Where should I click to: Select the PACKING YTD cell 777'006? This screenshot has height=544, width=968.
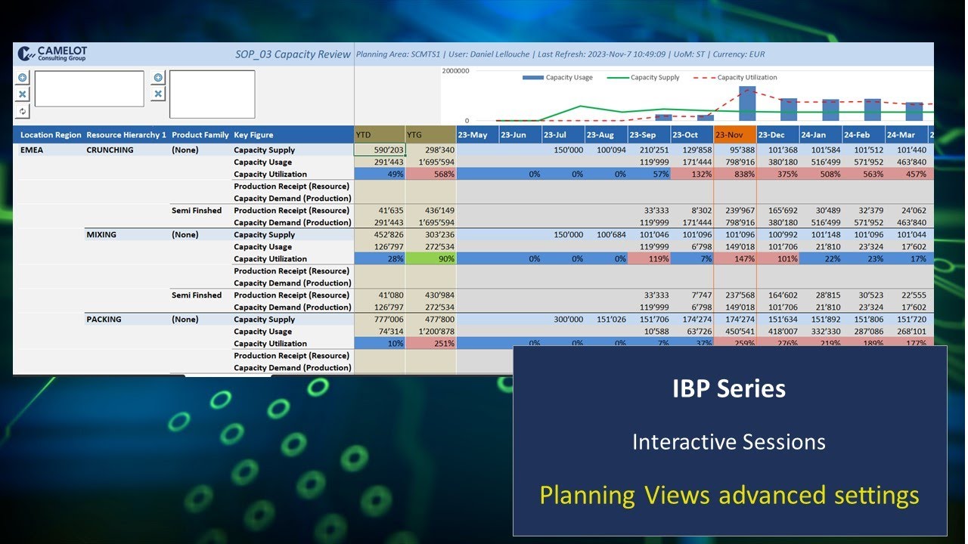point(380,320)
